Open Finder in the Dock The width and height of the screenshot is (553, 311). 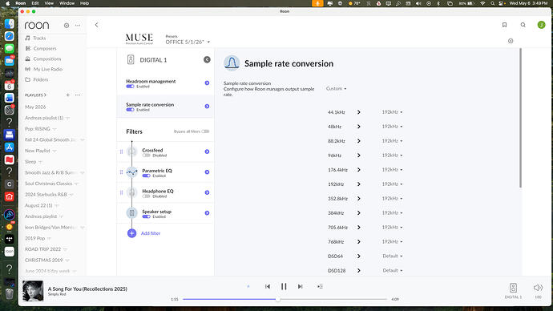coord(9,23)
